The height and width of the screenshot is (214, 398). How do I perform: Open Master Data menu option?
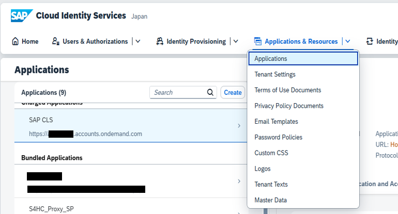tap(270, 200)
